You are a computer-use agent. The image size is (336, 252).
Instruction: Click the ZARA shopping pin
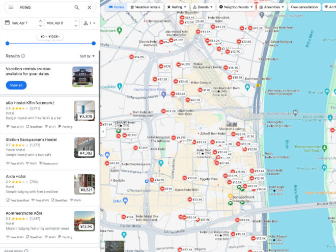point(125,201)
